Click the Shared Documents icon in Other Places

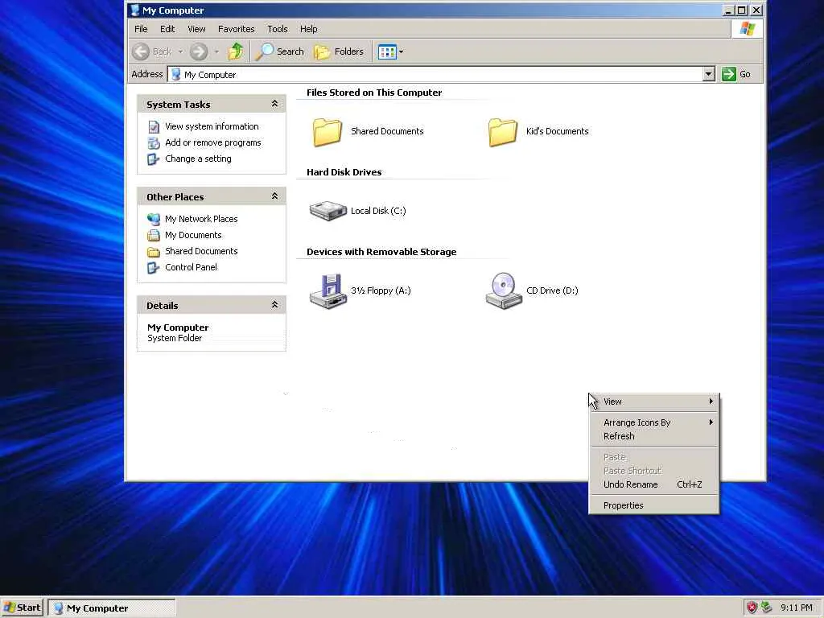154,252
